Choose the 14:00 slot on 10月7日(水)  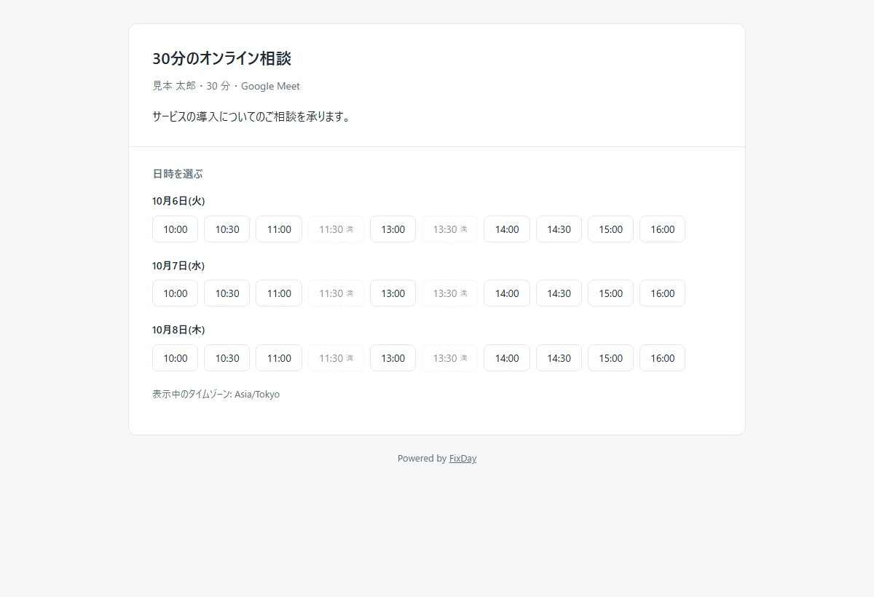(x=507, y=293)
